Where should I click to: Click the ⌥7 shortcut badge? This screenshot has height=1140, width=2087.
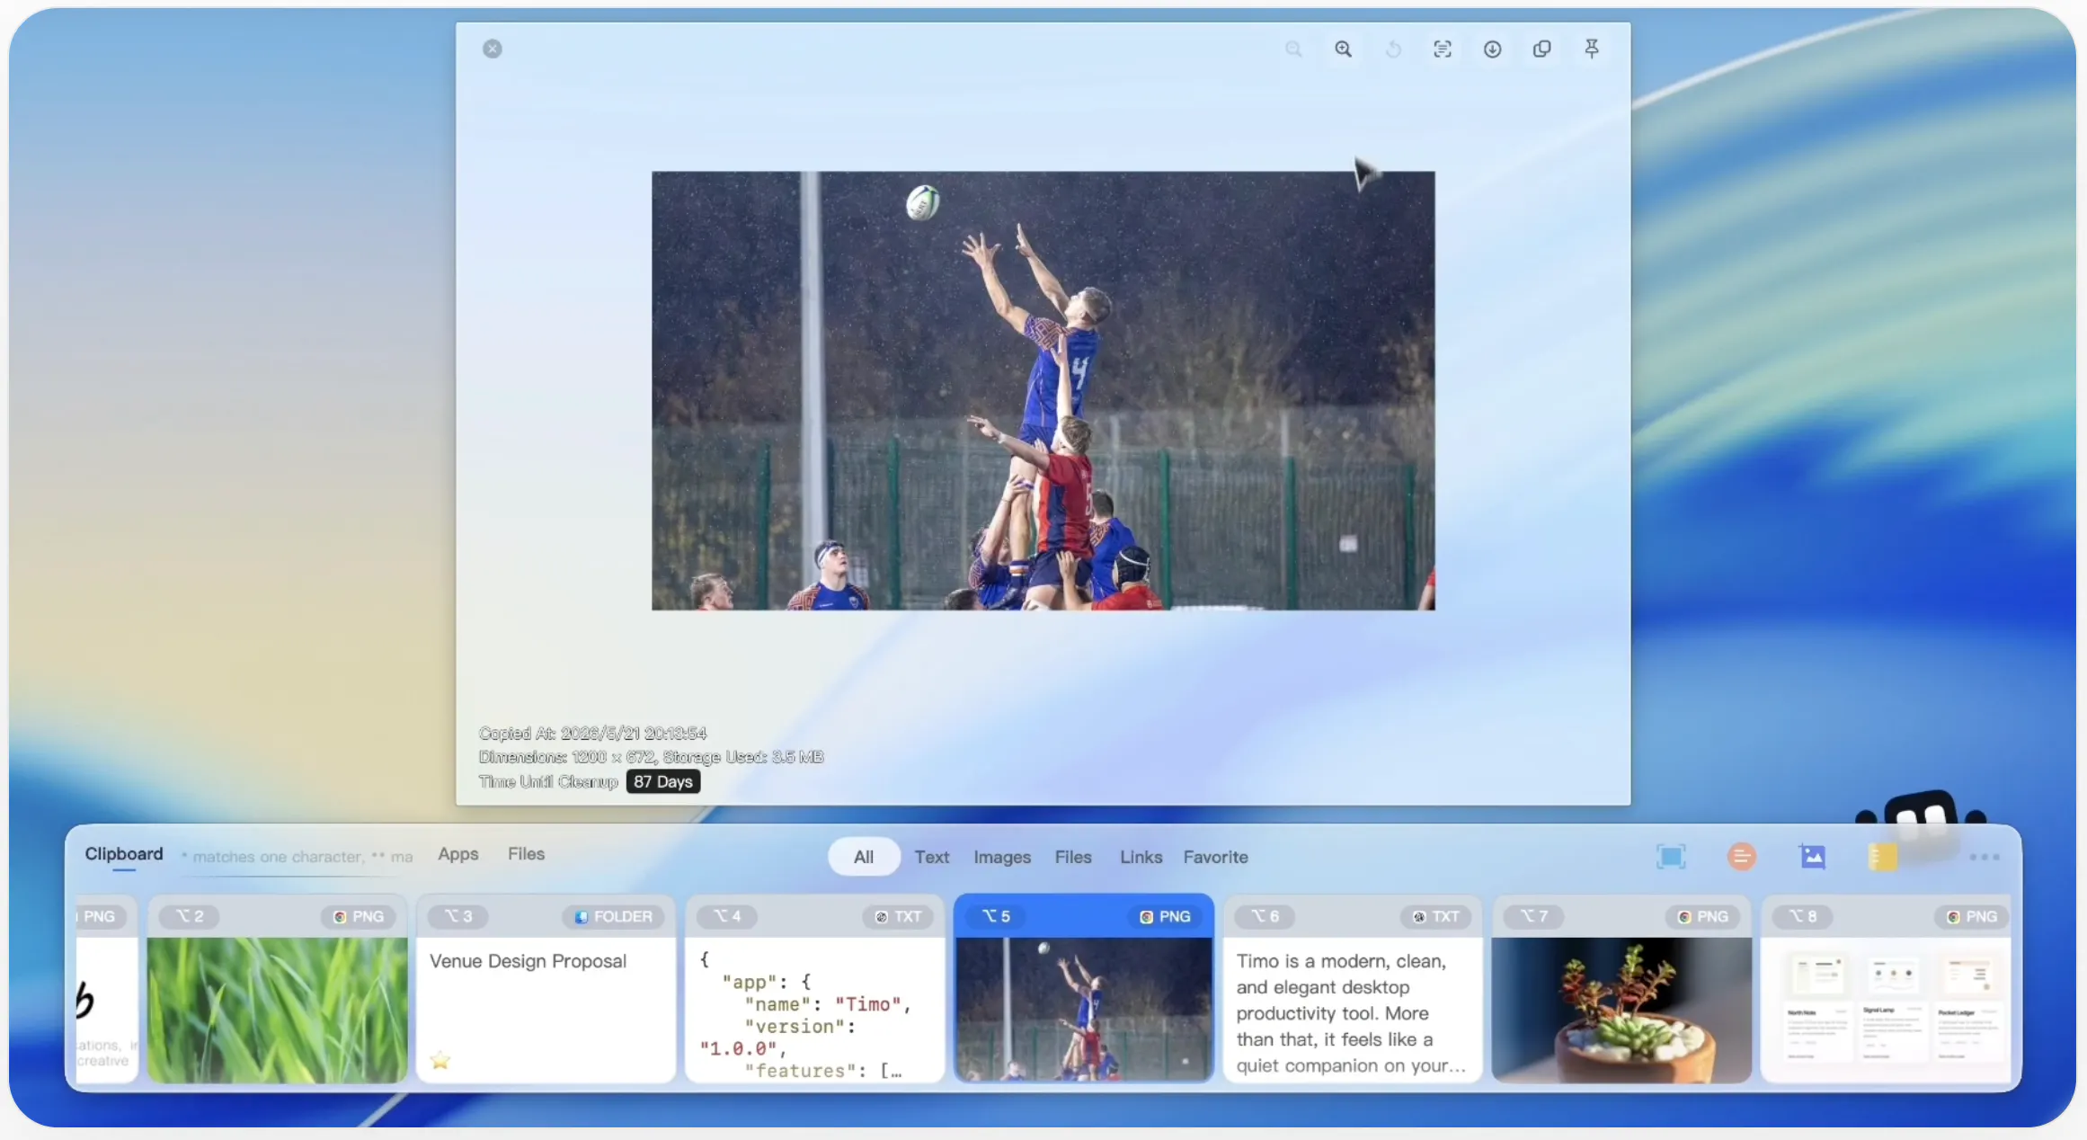click(x=1533, y=916)
